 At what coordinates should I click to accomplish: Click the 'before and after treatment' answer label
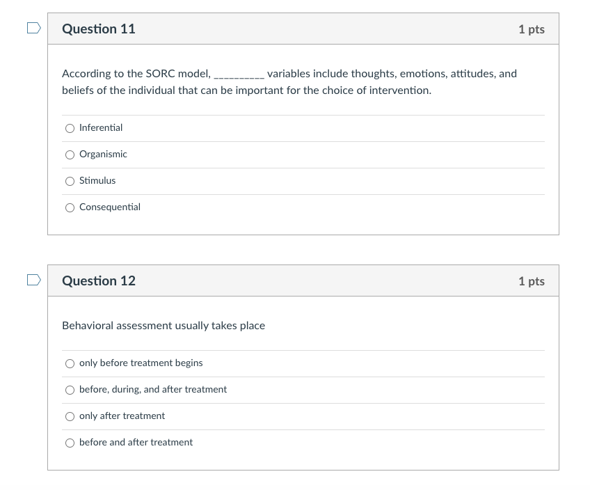pos(136,443)
